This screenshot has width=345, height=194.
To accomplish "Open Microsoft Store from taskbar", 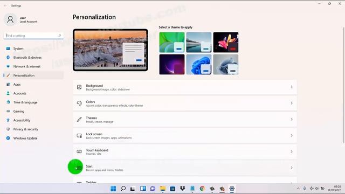I will click(172, 189).
